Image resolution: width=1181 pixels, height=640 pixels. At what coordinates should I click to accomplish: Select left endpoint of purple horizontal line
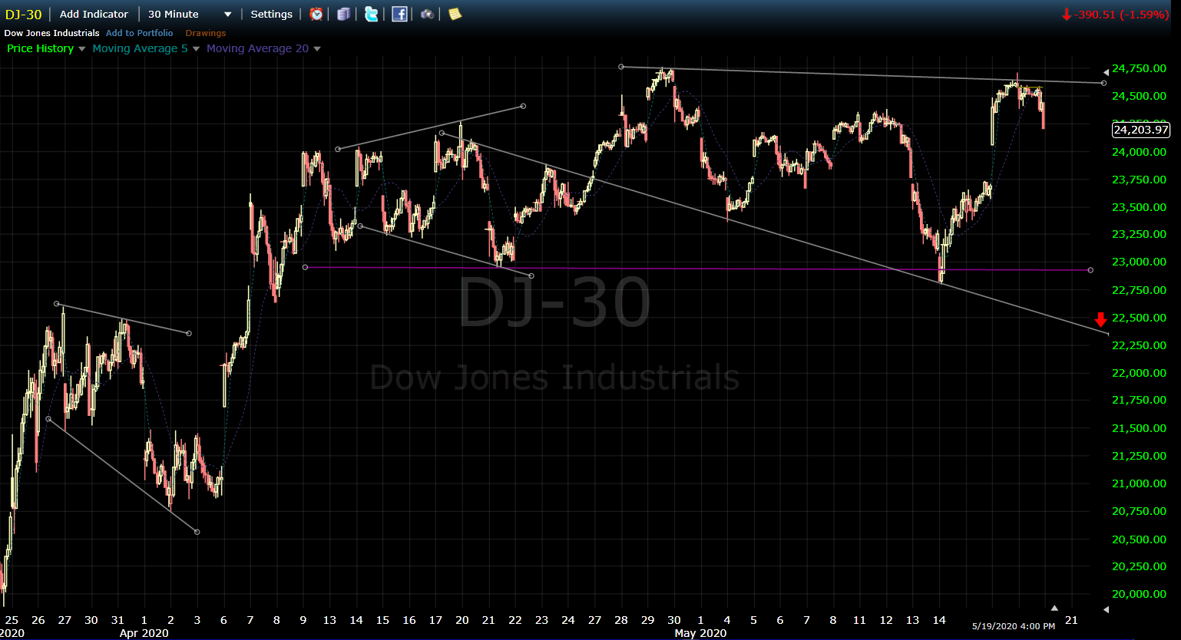305,267
